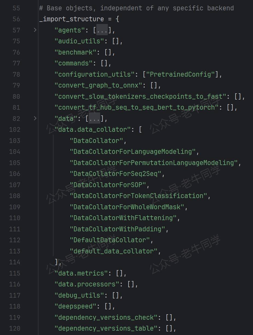253x335 pixels.
Task: Click the folded ellipsis in "agents" entry
Action: [102, 30]
